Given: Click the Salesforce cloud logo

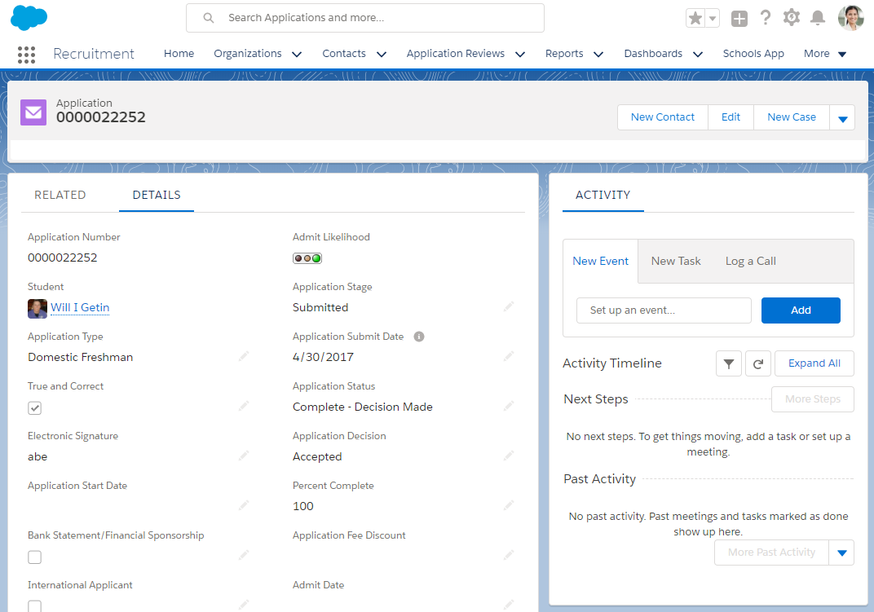Looking at the screenshot, I should (29, 17).
